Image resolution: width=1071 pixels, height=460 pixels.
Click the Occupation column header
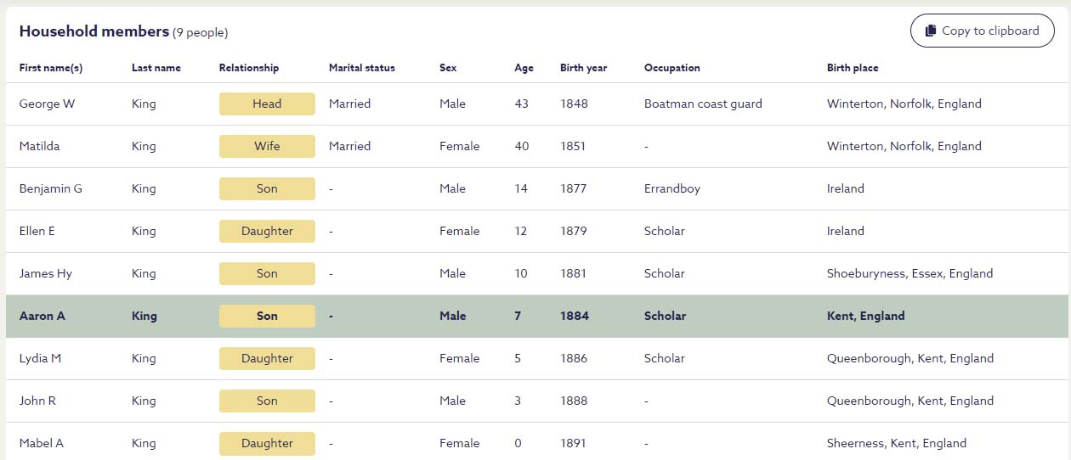671,68
